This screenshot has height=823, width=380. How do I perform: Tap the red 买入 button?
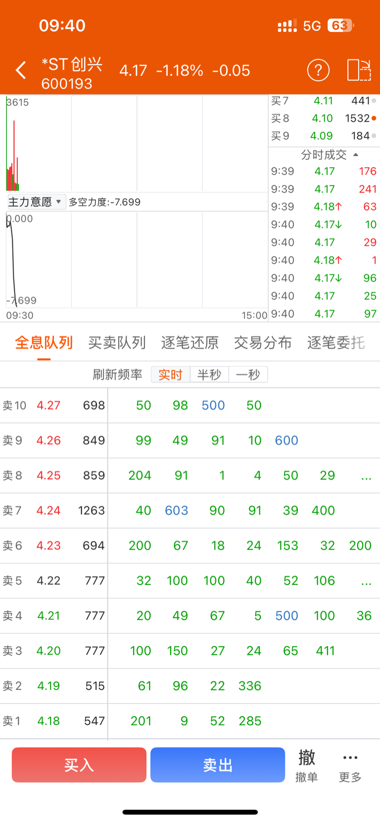79,765
